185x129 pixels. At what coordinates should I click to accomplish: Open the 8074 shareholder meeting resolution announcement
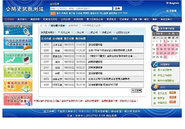point(92,79)
